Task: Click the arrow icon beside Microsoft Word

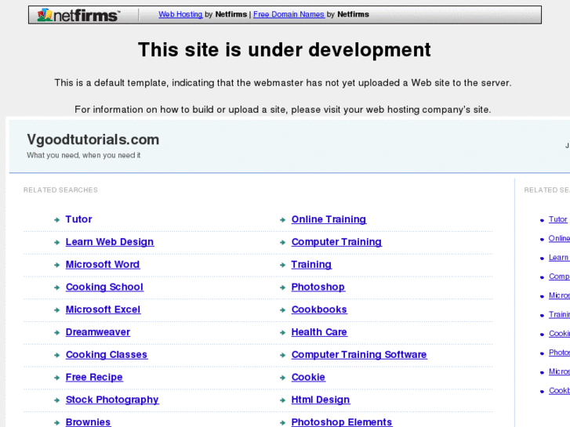Action: click(x=56, y=265)
